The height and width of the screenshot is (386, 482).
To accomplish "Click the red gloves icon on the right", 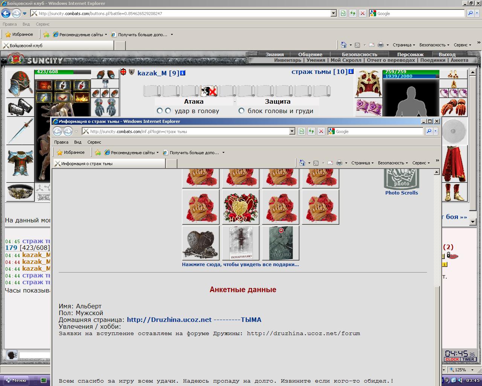I will 453,107.
